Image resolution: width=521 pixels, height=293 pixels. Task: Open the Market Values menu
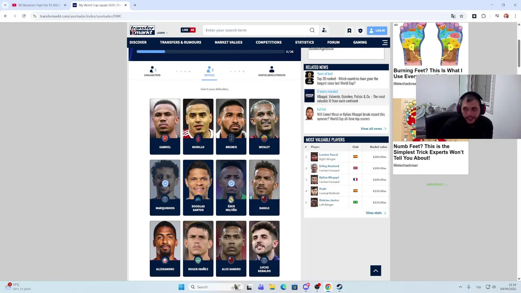click(228, 42)
